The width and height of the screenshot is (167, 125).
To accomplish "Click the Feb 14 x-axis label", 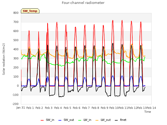I will (x=151, y=108).
